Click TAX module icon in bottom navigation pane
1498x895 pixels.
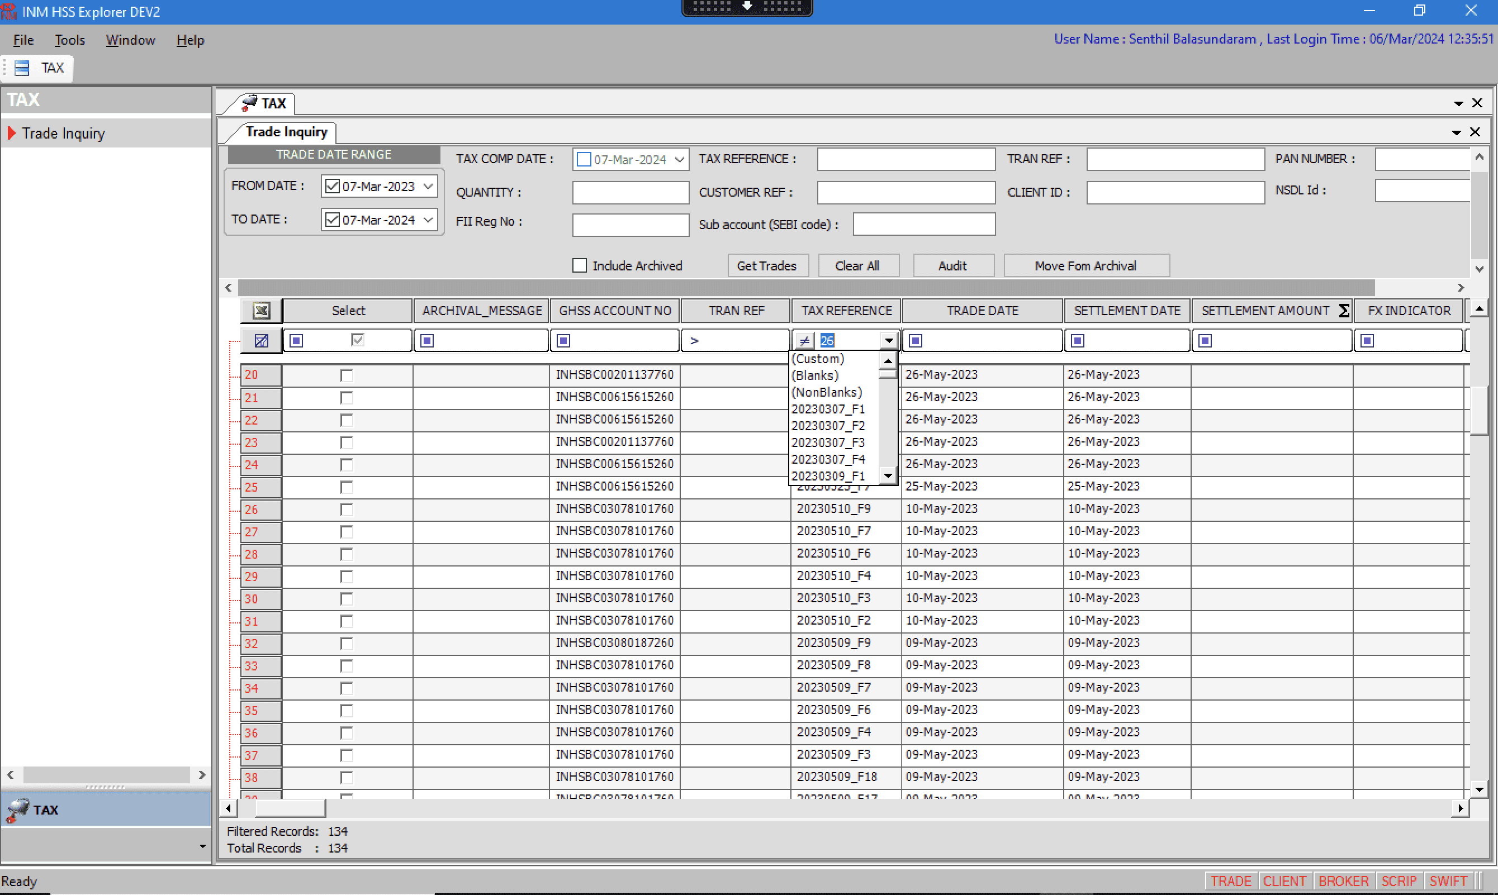point(18,810)
